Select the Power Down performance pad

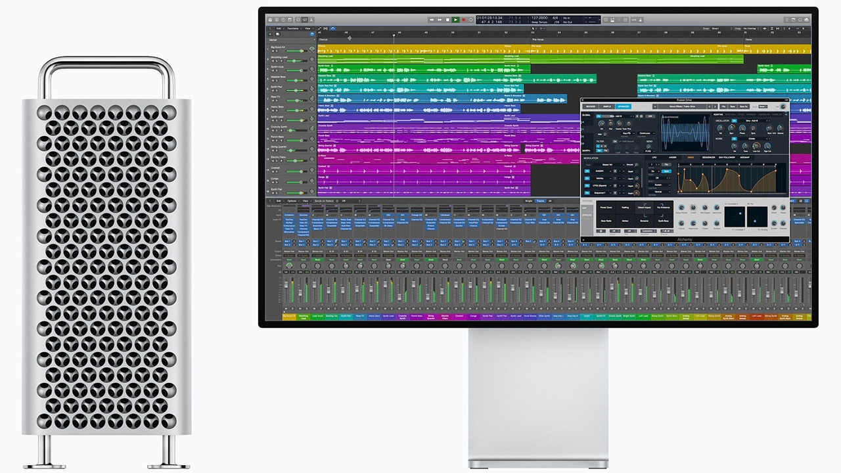pos(606,208)
